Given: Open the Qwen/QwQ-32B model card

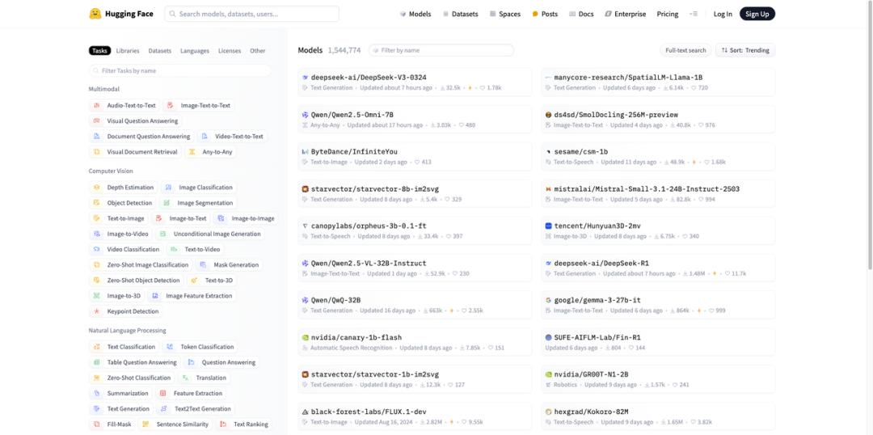Looking at the screenshot, I should [415, 305].
